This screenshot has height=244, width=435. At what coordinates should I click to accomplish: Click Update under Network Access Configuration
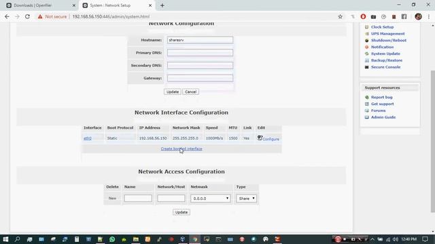181,212
